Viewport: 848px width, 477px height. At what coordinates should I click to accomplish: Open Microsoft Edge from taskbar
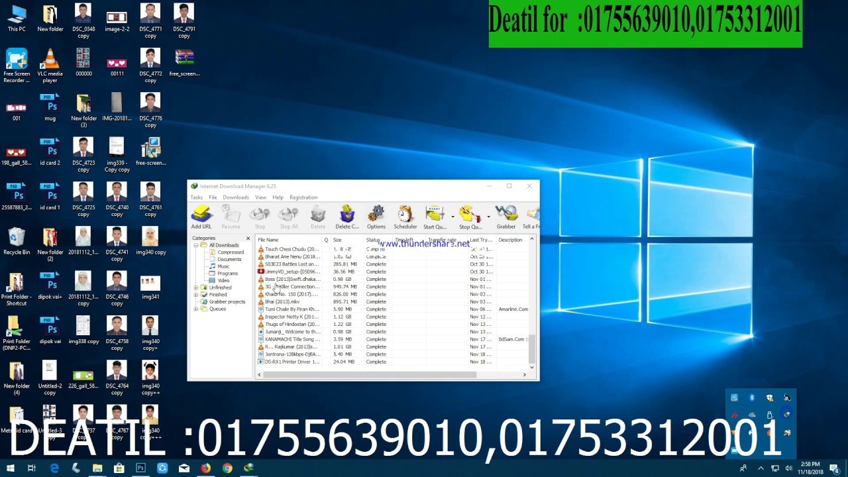(x=54, y=468)
